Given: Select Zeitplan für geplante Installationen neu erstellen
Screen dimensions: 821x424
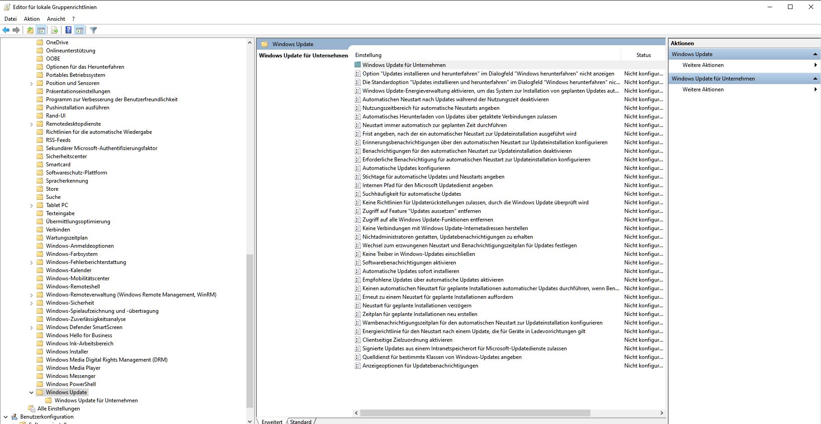Looking at the screenshot, I should (x=420, y=314).
